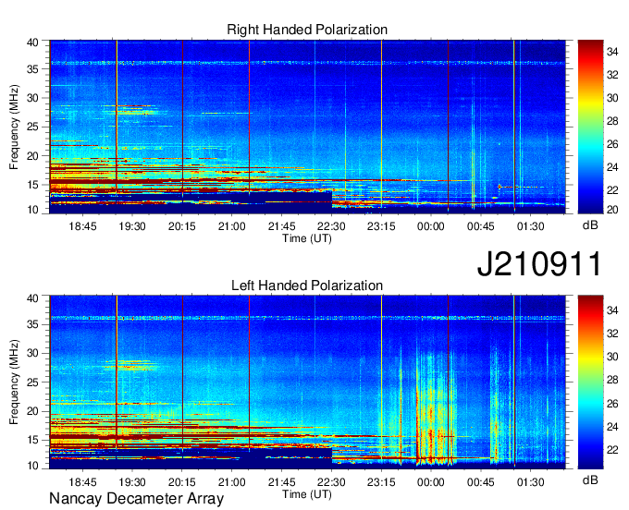Click the 'Left Handed Polarization' plot title
This screenshot has height=510, width=629.
307,285
